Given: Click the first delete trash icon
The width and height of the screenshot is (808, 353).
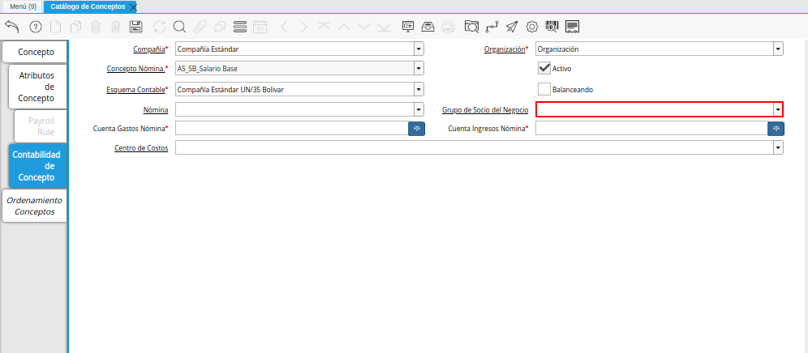Looking at the screenshot, I should [96, 27].
